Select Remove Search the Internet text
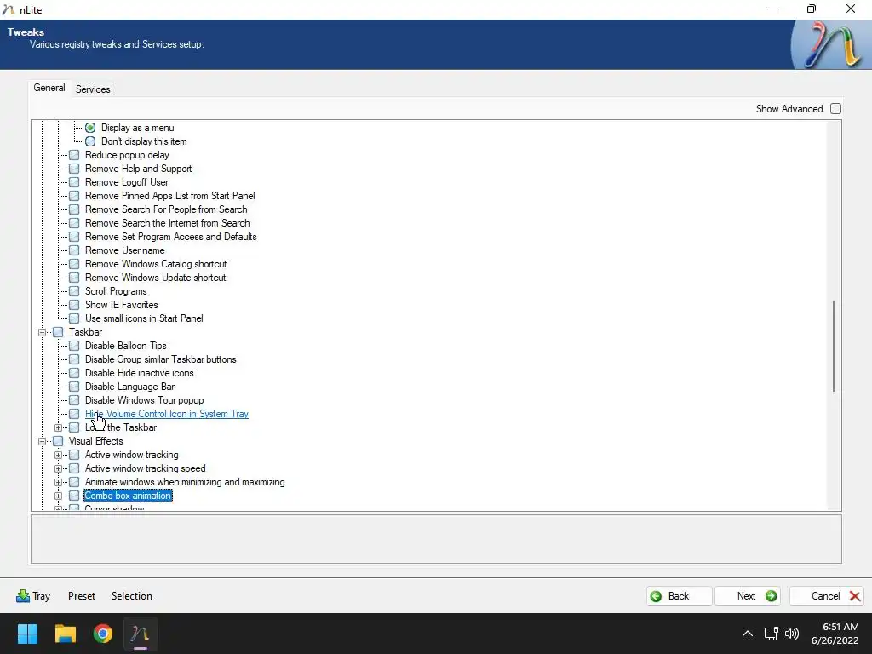This screenshot has height=654, width=872. click(168, 223)
